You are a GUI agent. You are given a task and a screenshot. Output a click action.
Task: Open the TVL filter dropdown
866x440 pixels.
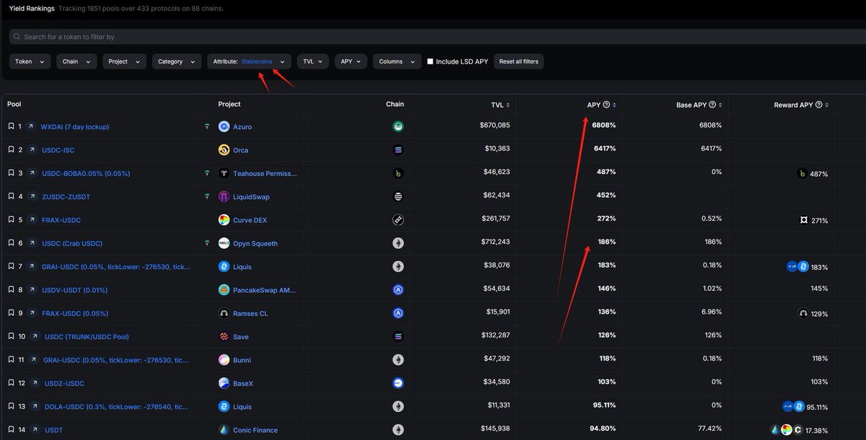(313, 61)
